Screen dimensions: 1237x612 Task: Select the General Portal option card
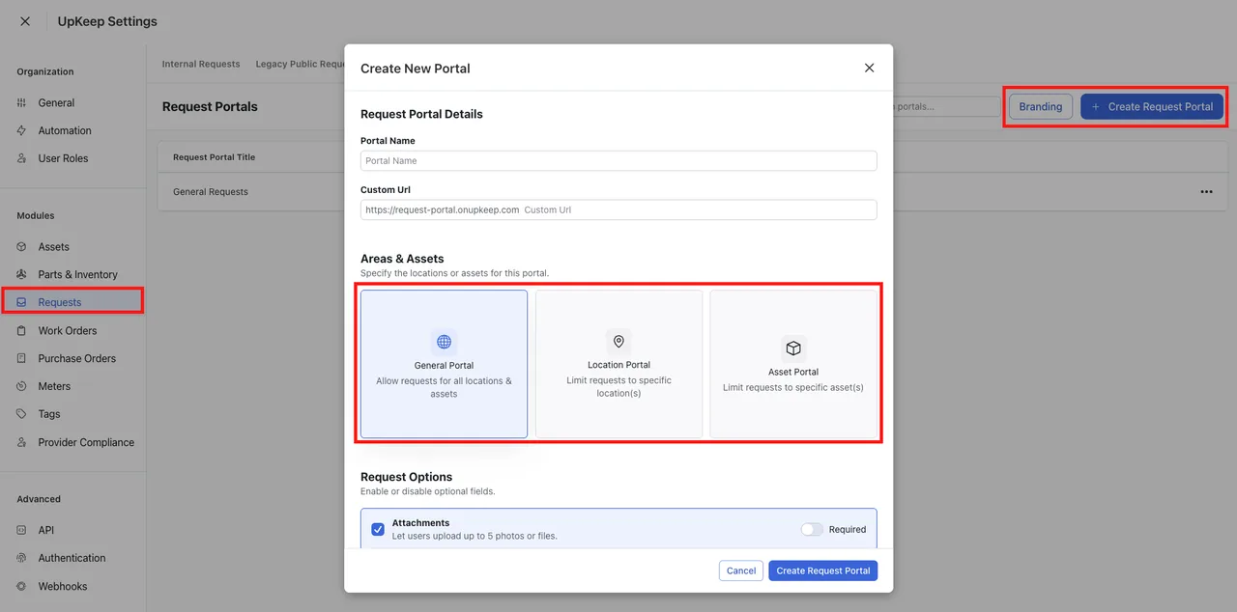coord(445,364)
